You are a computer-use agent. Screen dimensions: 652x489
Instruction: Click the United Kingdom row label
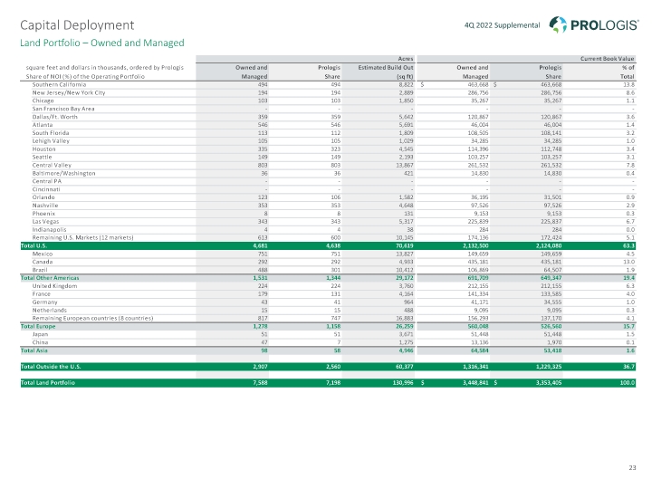pyautogui.click(x=55, y=283)
